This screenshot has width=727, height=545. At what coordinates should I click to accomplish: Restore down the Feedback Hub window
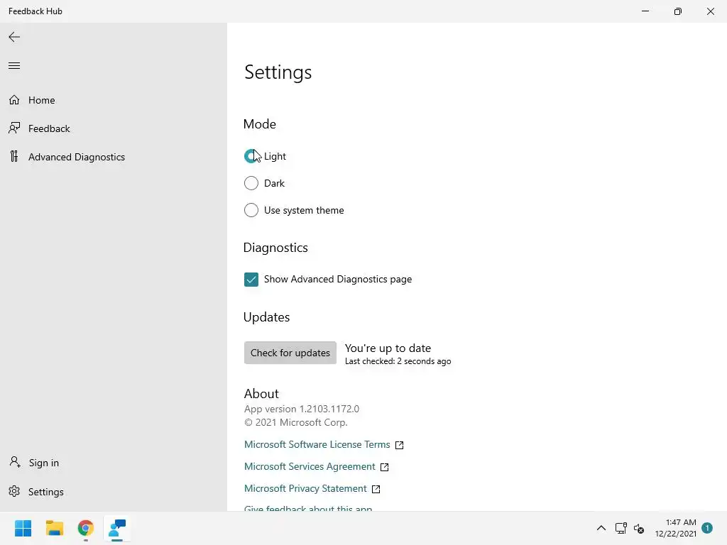[x=678, y=11]
